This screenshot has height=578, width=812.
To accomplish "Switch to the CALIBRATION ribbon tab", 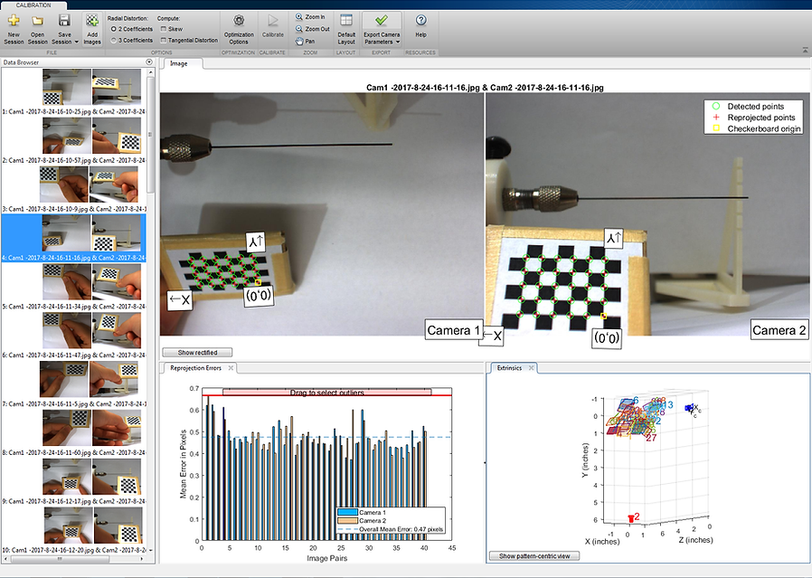I will click(33, 5).
